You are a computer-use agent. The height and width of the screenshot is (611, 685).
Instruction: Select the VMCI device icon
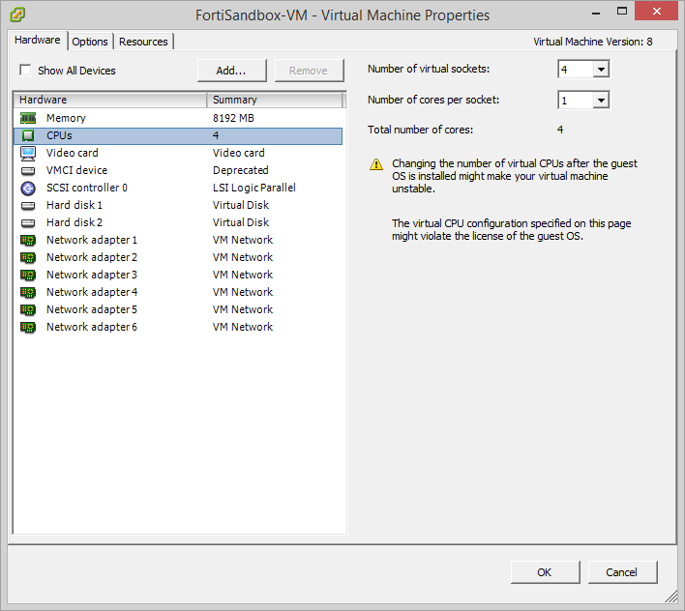click(28, 170)
